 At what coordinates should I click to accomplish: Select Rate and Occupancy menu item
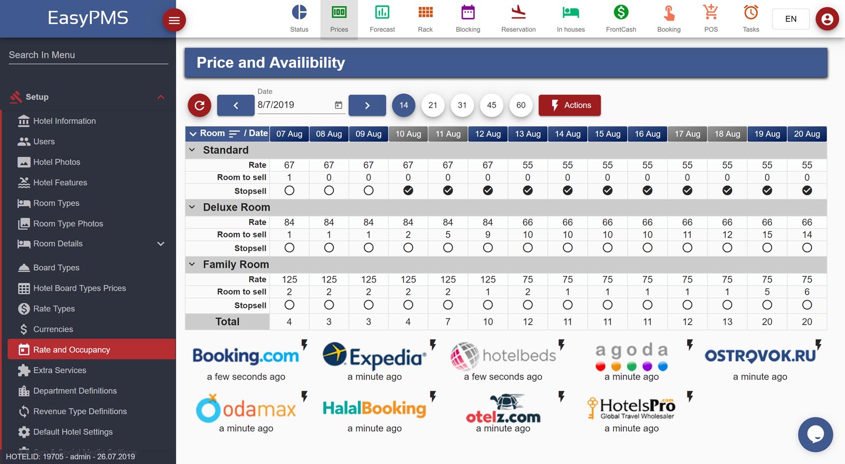click(x=91, y=349)
